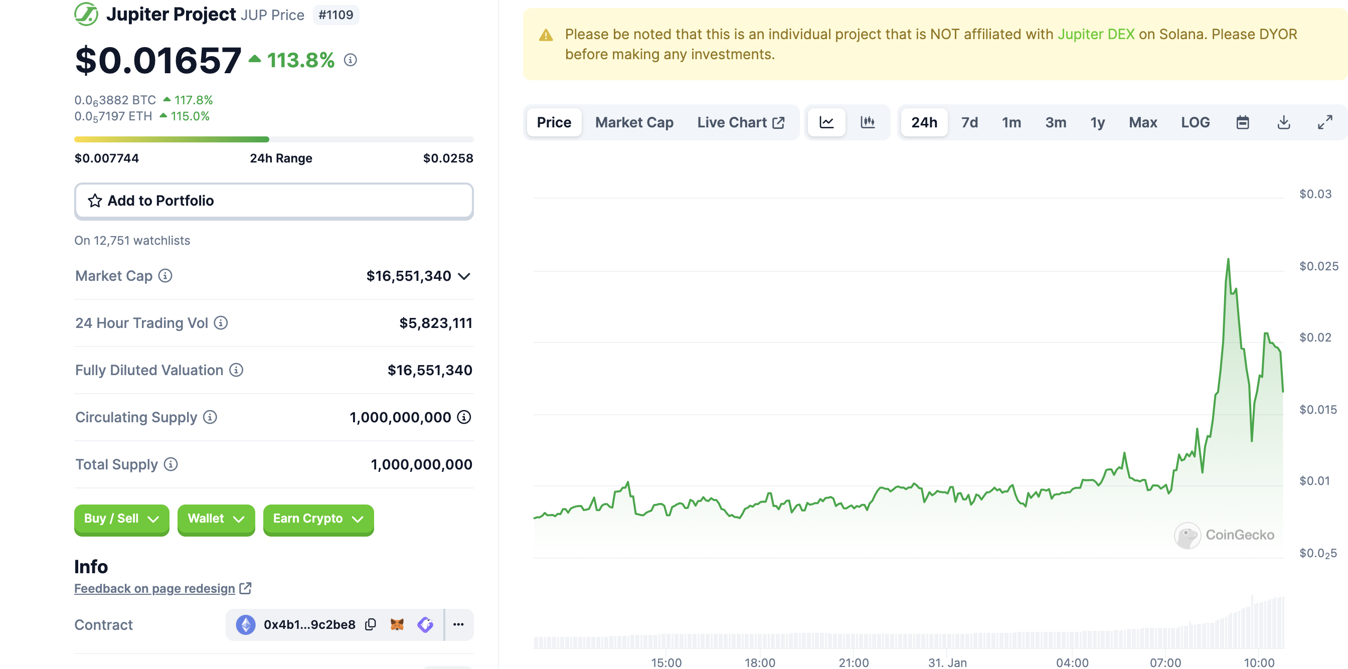This screenshot has height=669, width=1348.
Task: Click the Info section heading
Action: (x=91, y=567)
